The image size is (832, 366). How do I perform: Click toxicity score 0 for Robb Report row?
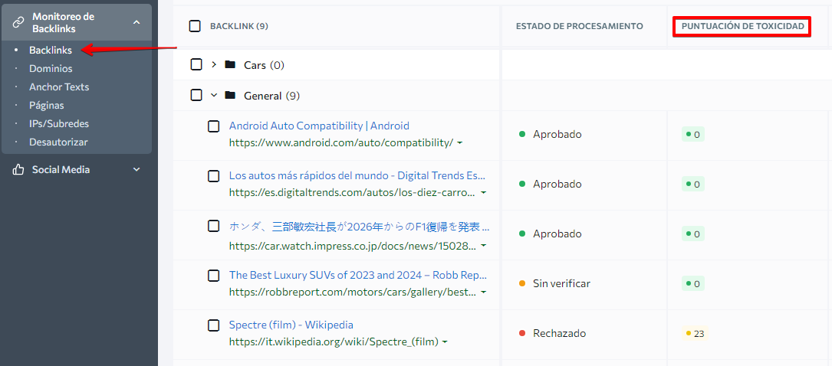pyautogui.click(x=693, y=284)
